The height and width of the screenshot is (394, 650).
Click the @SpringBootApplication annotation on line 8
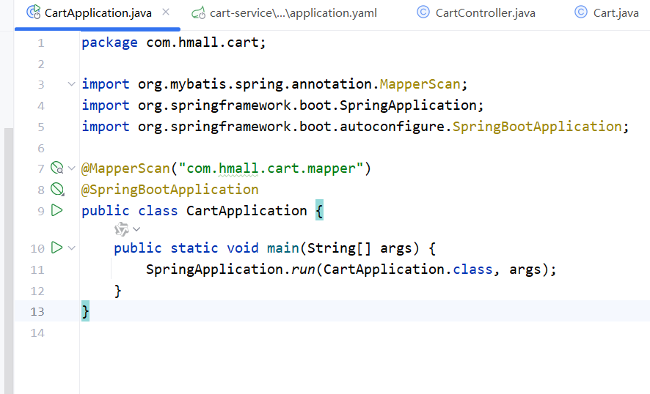pyautogui.click(x=170, y=190)
